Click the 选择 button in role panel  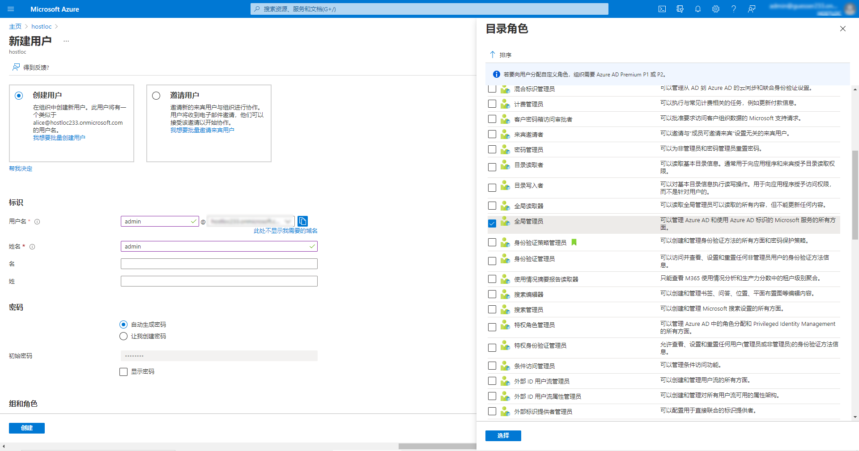pyautogui.click(x=503, y=436)
